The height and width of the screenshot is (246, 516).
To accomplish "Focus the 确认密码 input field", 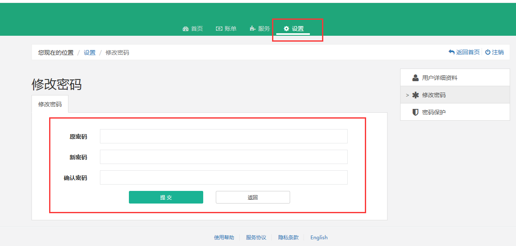I will click(x=224, y=177).
